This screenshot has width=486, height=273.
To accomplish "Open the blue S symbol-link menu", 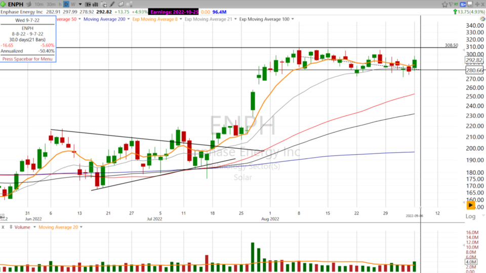I will [x=463, y=5].
